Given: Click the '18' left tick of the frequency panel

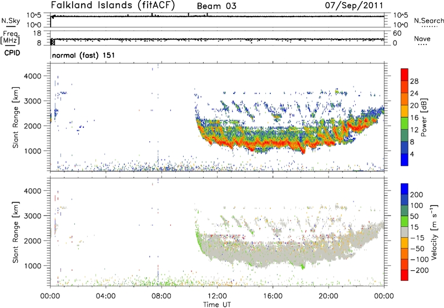Looking at the screenshot, I should 37,33.
